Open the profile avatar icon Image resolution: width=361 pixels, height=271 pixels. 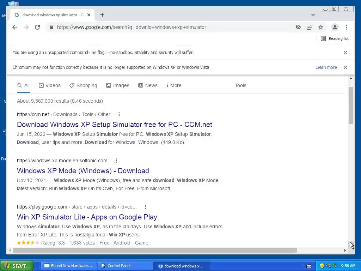[335, 27]
